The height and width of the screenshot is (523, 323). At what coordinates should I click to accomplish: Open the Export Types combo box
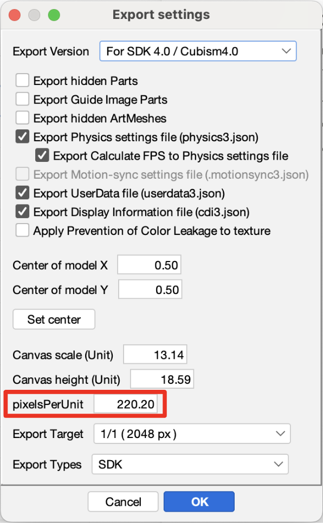190,464
